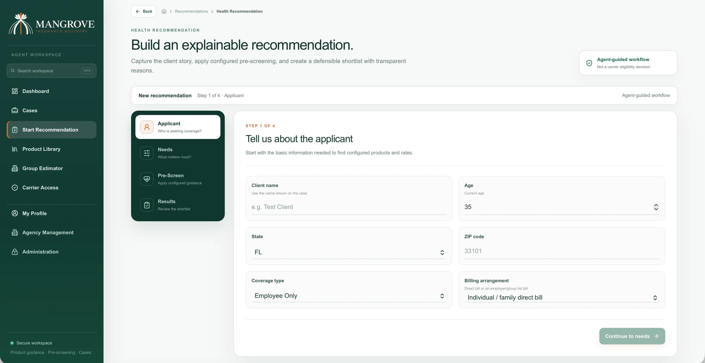The width and height of the screenshot is (705, 363).
Task: Click the 'AGENT WORKSPACE' sidebar label
Action: click(x=36, y=55)
